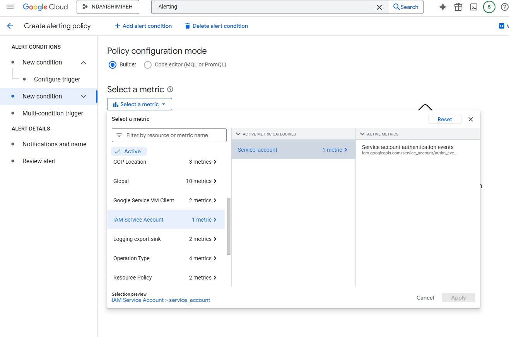The image size is (509, 337).
Task: Select first New condition sidebar item
Action: (x=42, y=62)
